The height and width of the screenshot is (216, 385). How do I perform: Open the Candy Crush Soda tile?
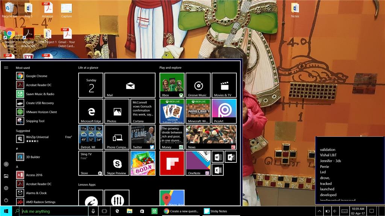coord(143,163)
